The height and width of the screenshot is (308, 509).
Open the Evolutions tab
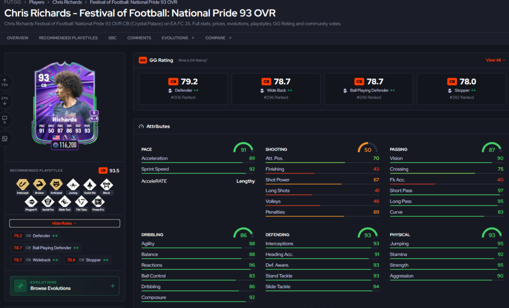[x=177, y=38]
